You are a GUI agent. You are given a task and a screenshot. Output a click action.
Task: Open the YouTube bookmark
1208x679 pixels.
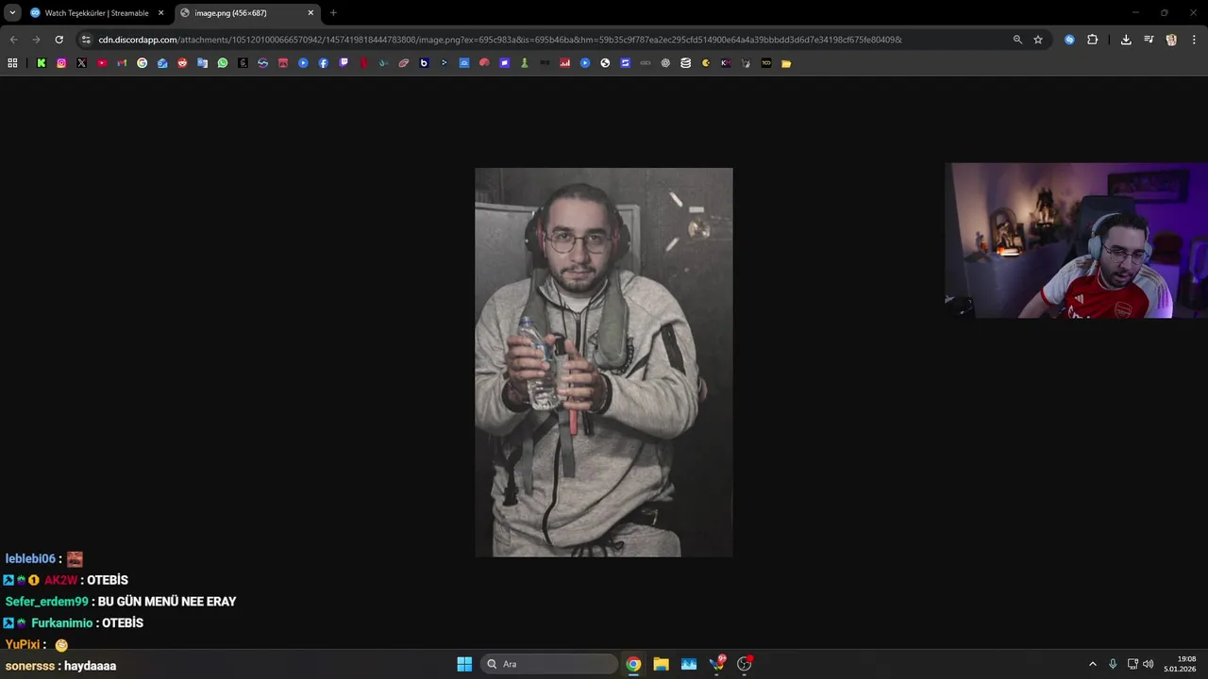click(x=102, y=63)
